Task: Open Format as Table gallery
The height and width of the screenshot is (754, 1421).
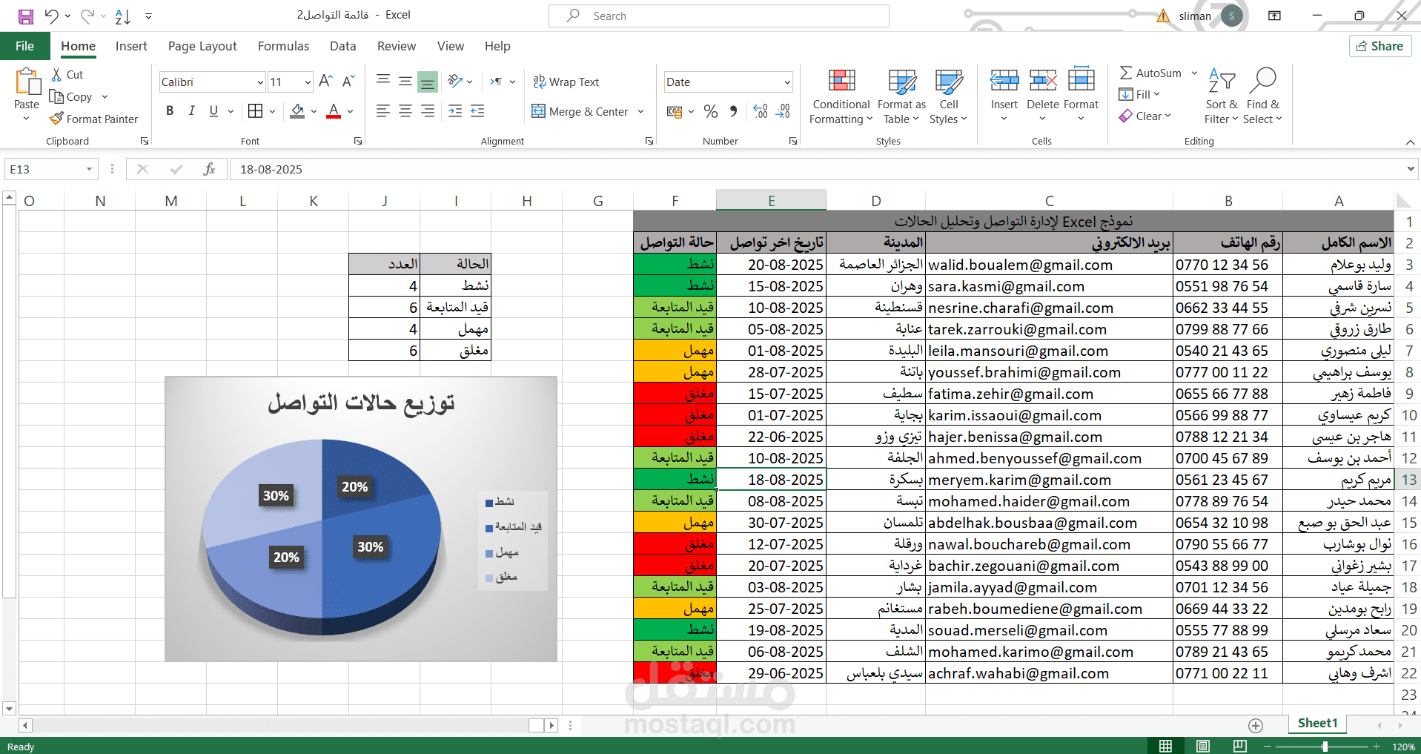Action: click(901, 97)
